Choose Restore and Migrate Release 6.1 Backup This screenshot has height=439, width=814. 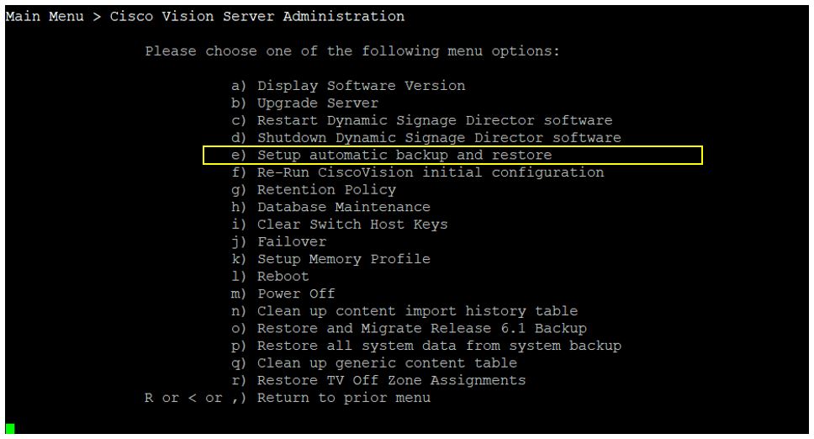421,328
